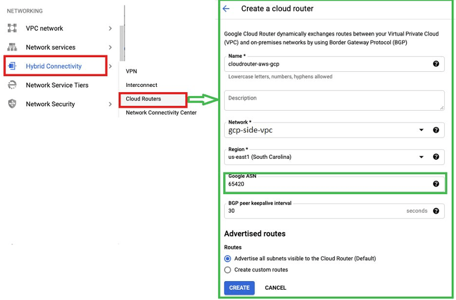Screen dimensions: 456x300
Task: Select Create custom routes radio option
Action: [227, 270]
